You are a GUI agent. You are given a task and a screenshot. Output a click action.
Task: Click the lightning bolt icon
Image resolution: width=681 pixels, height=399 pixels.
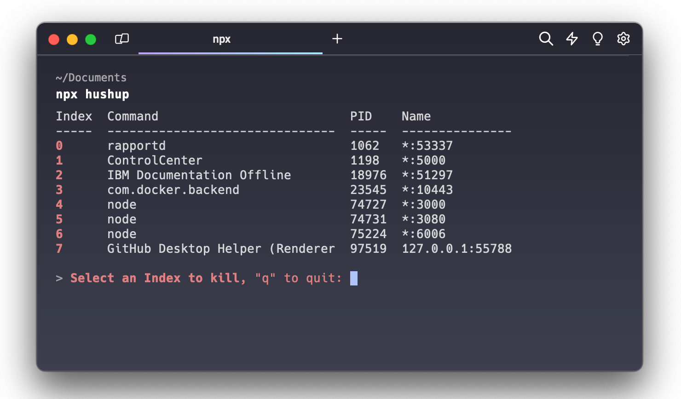coord(572,39)
